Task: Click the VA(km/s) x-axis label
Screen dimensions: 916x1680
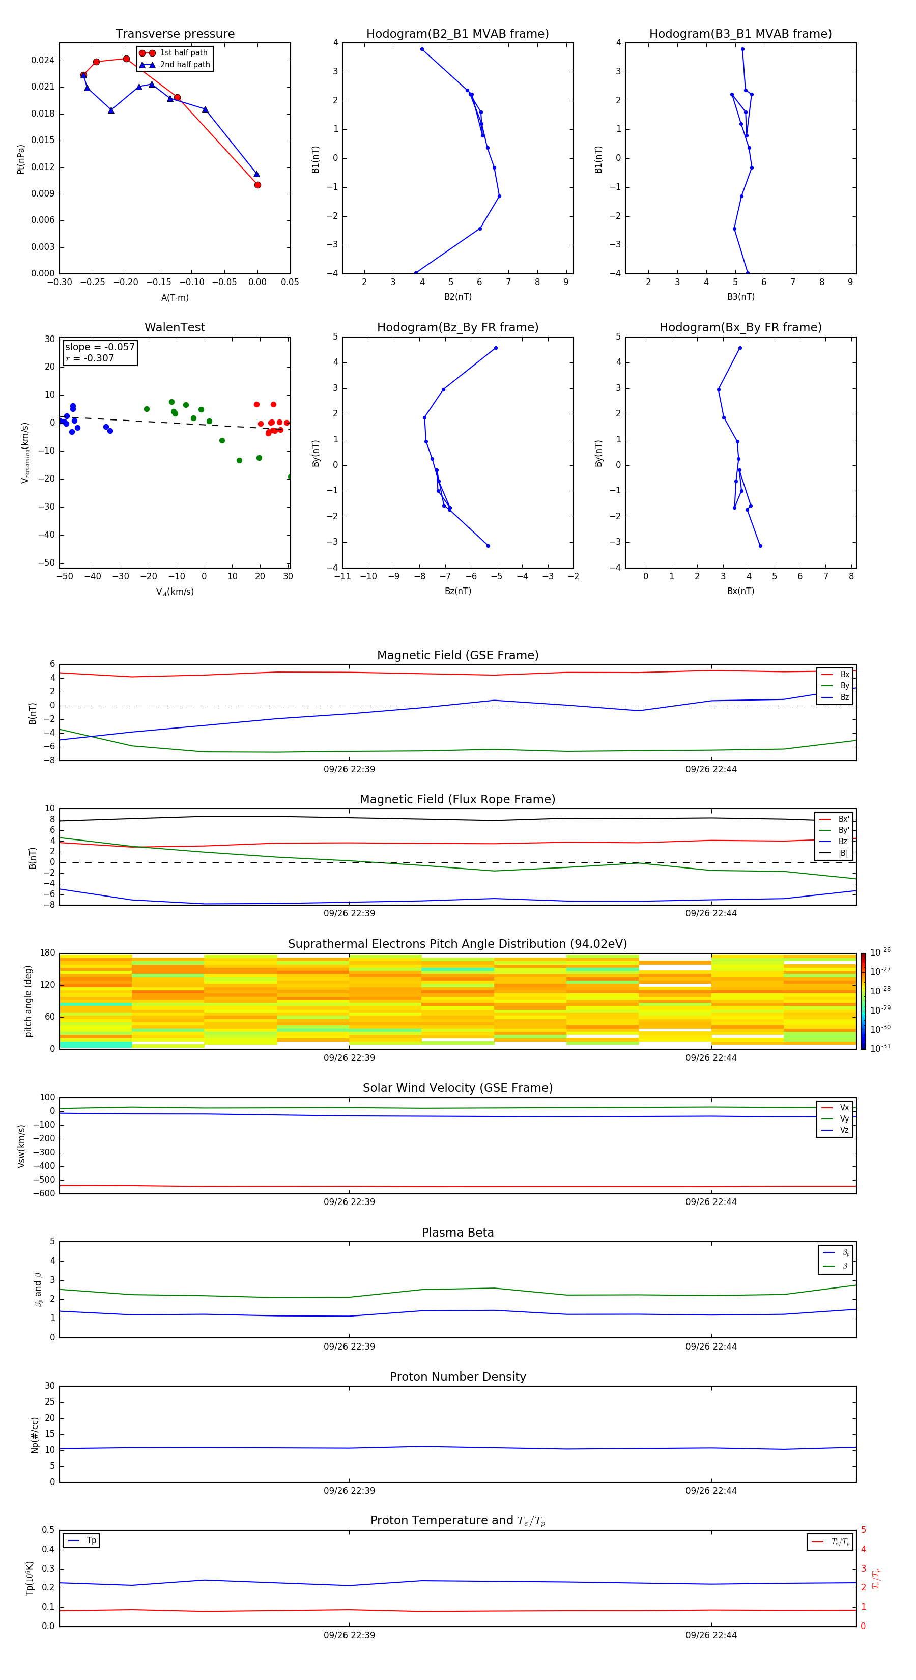Action: [x=175, y=592]
